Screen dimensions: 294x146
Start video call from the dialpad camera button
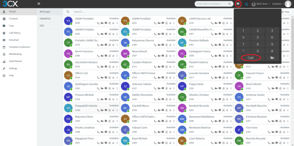pos(272,58)
